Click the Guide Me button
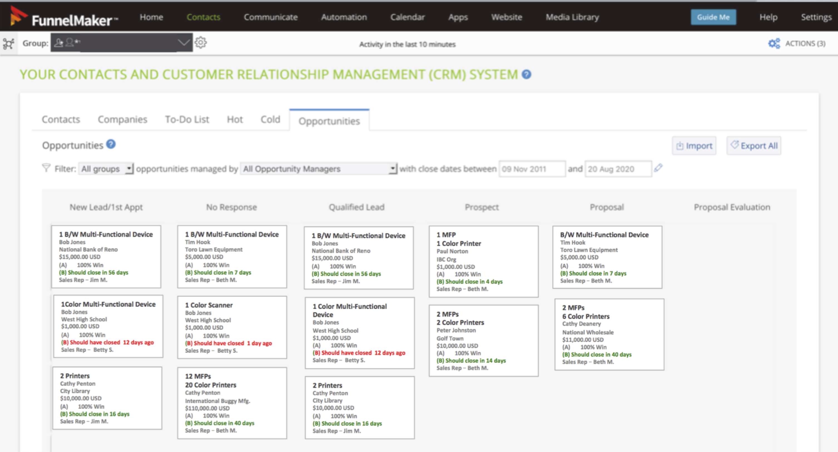This screenshot has width=838, height=452. coord(713,17)
